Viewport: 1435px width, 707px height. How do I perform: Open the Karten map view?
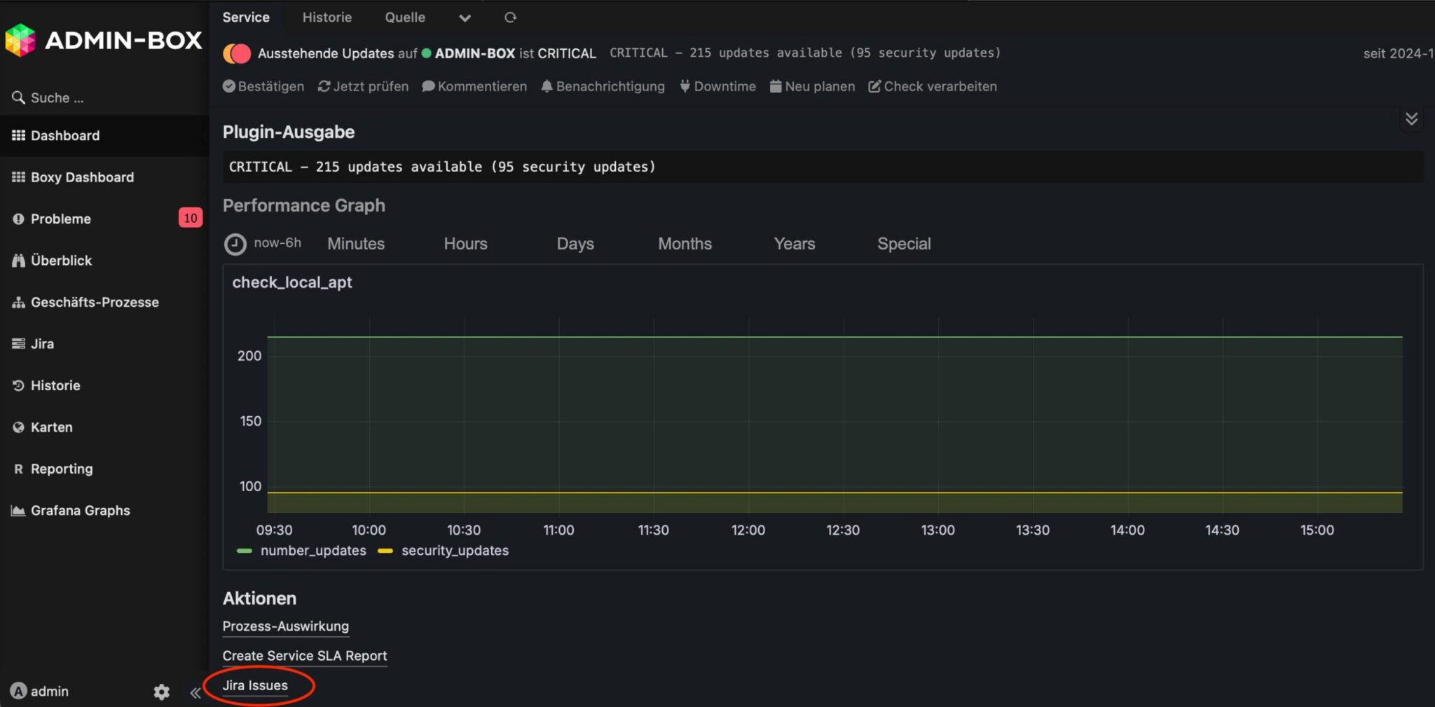tap(51, 427)
